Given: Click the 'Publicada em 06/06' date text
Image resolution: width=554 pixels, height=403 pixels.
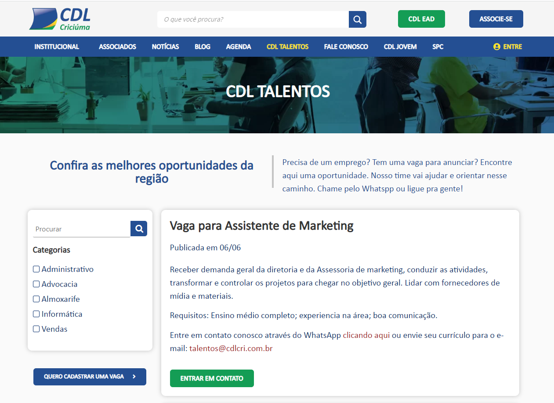Looking at the screenshot, I should [206, 248].
